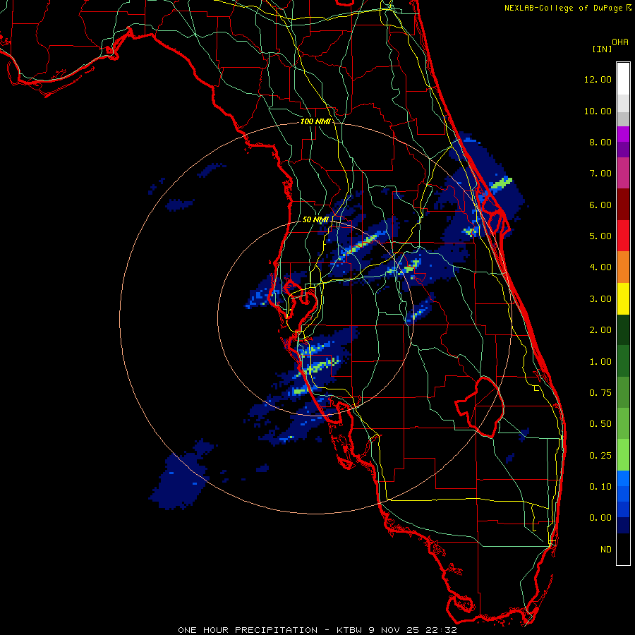
Task: Select the bright red 5.00 legend swatch
Action: (x=623, y=236)
